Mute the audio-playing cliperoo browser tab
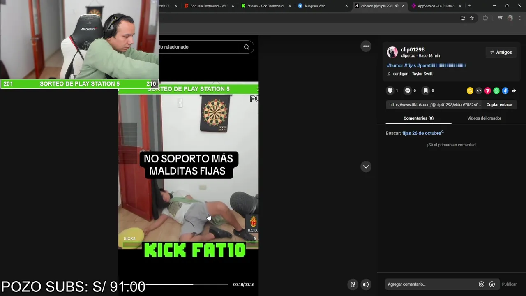Screen dimensions: 526x296 click(x=397, y=6)
